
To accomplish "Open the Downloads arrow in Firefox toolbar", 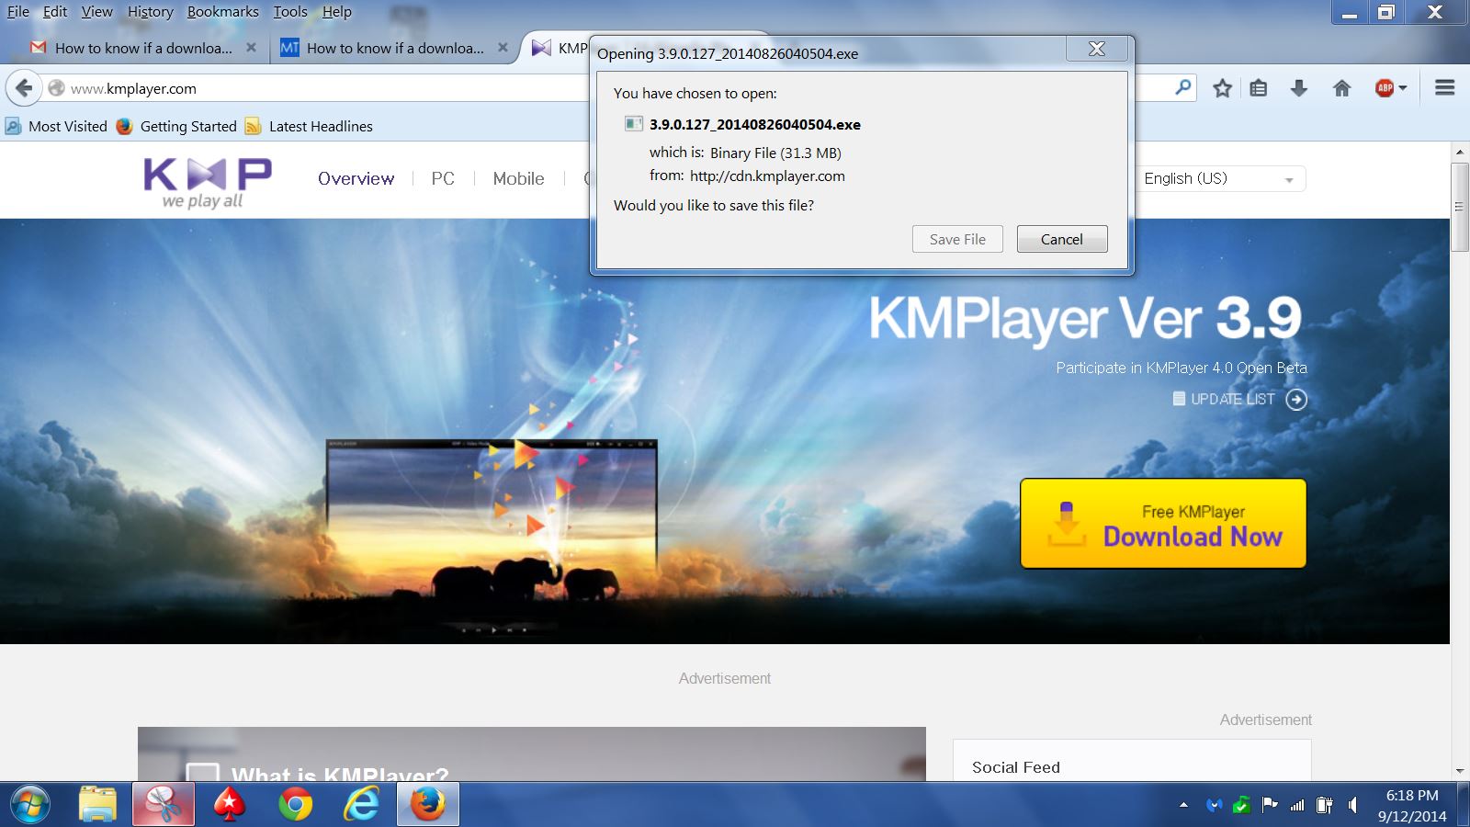I will 1299,88.
